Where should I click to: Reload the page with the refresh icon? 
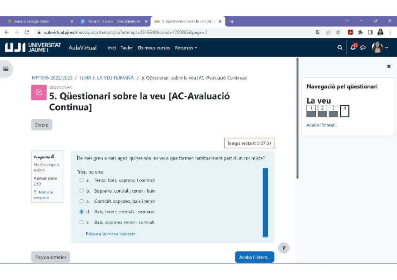point(27,32)
